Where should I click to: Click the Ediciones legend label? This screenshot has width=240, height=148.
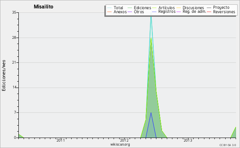pos(142,8)
